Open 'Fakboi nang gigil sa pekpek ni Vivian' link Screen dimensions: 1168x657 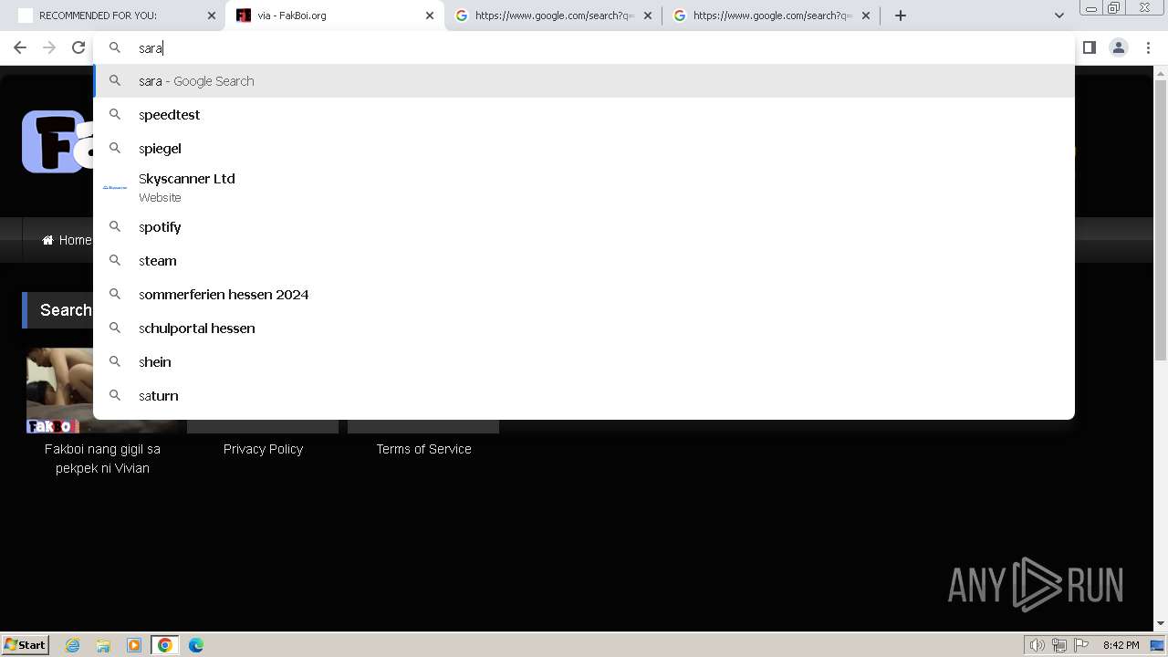pos(102,459)
